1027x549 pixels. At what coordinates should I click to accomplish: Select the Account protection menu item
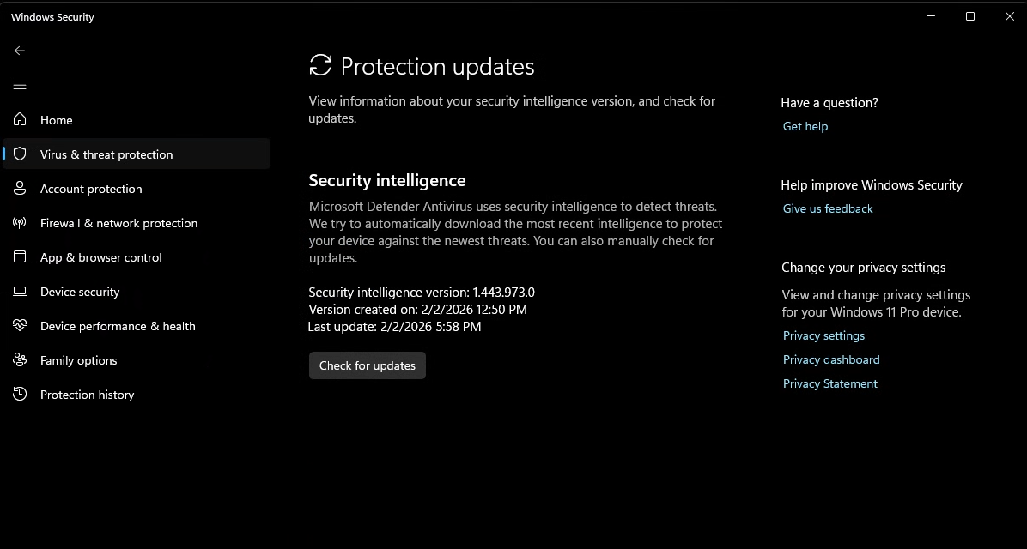point(91,189)
